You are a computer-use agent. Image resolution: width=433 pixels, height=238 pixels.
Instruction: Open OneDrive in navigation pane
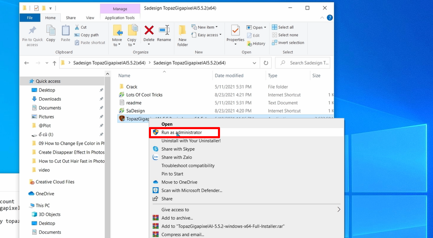(45, 194)
